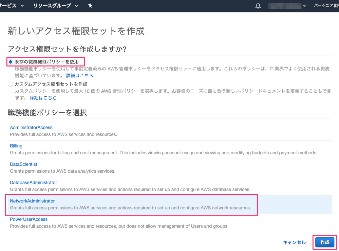Open the リソースグループ menu
The height and width of the screenshot is (251, 339).
(52, 6)
